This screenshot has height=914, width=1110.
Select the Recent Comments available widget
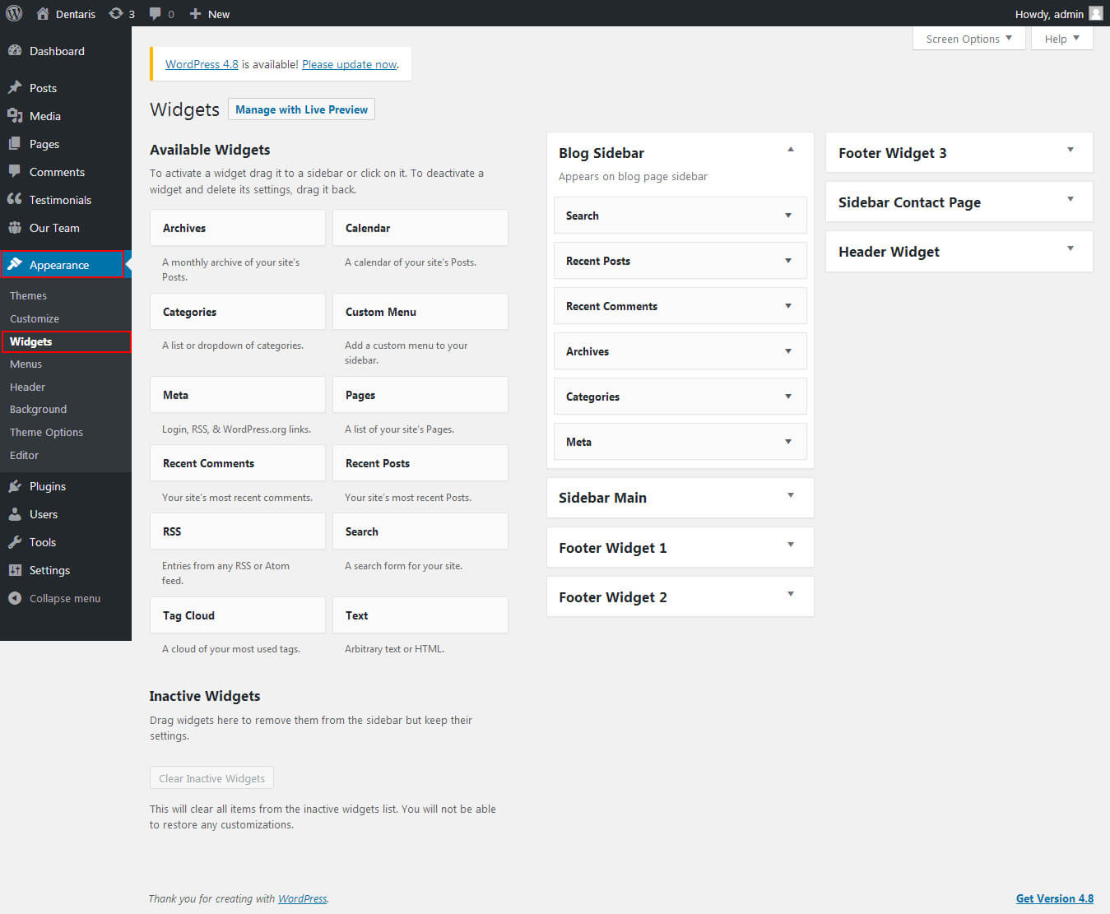tap(238, 463)
